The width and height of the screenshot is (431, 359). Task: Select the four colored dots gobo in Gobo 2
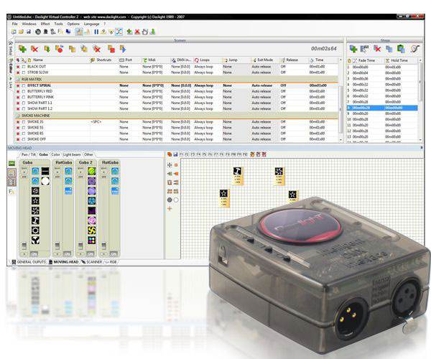point(91,241)
